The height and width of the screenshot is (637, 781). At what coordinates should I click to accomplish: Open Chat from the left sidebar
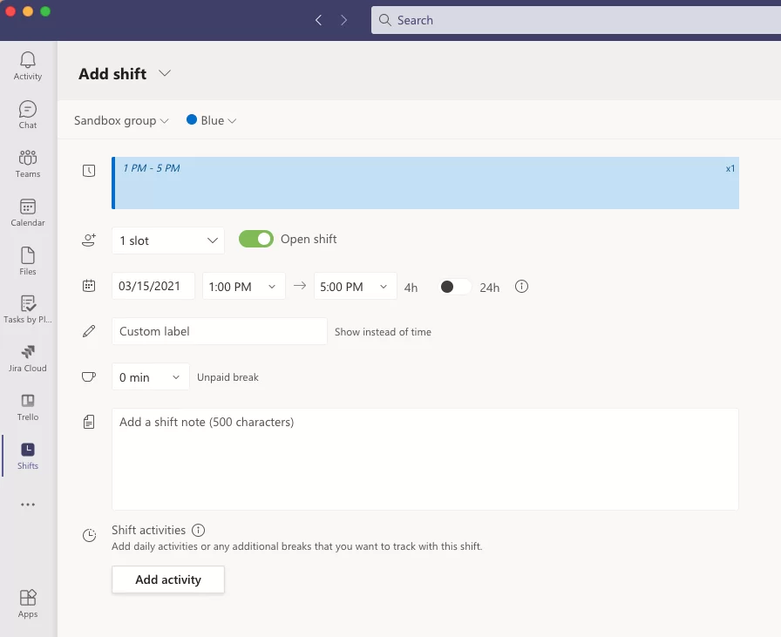27,114
